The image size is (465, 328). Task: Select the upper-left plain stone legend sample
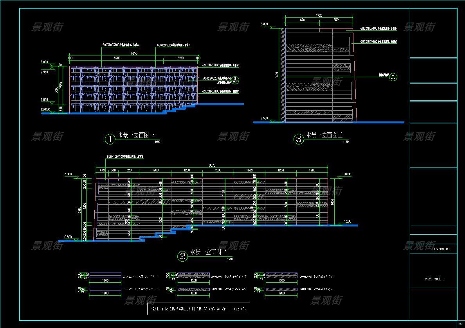pyautogui.click(x=105, y=275)
